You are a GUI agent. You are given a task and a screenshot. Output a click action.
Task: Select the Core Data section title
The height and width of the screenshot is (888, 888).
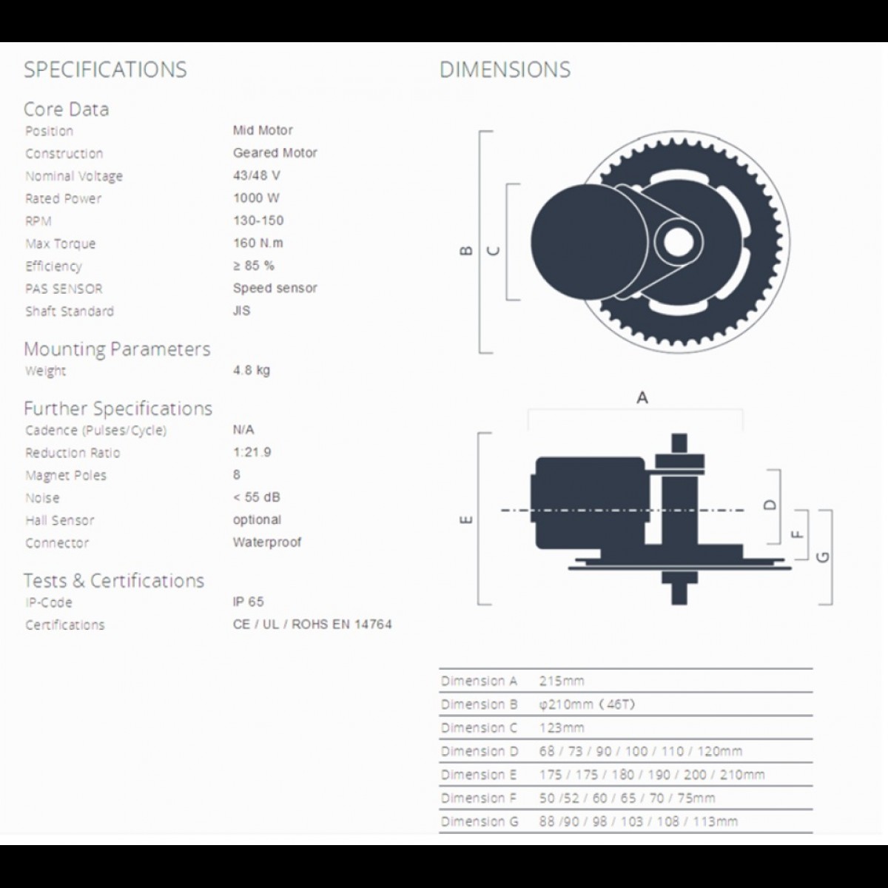point(67,110)
